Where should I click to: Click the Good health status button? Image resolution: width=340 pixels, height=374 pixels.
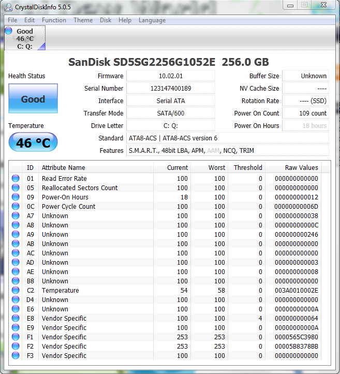tap(33, 99)
